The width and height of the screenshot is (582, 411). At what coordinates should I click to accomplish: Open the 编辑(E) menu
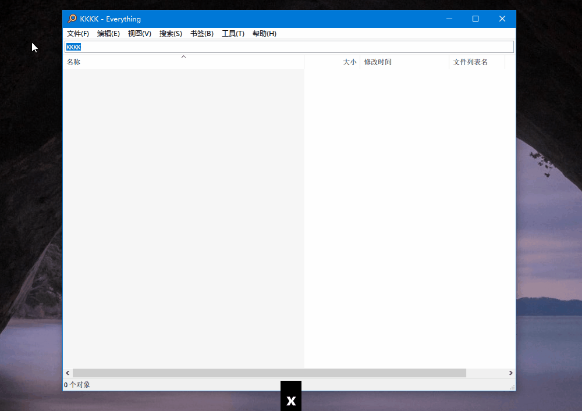(108, 34)
